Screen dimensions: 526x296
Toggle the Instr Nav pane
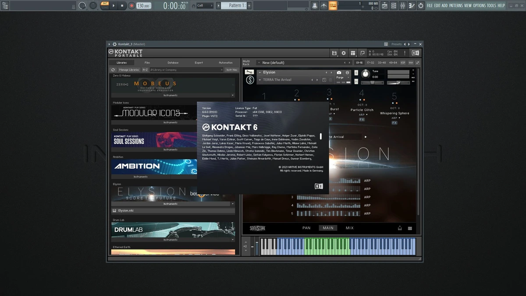point(232,70)
